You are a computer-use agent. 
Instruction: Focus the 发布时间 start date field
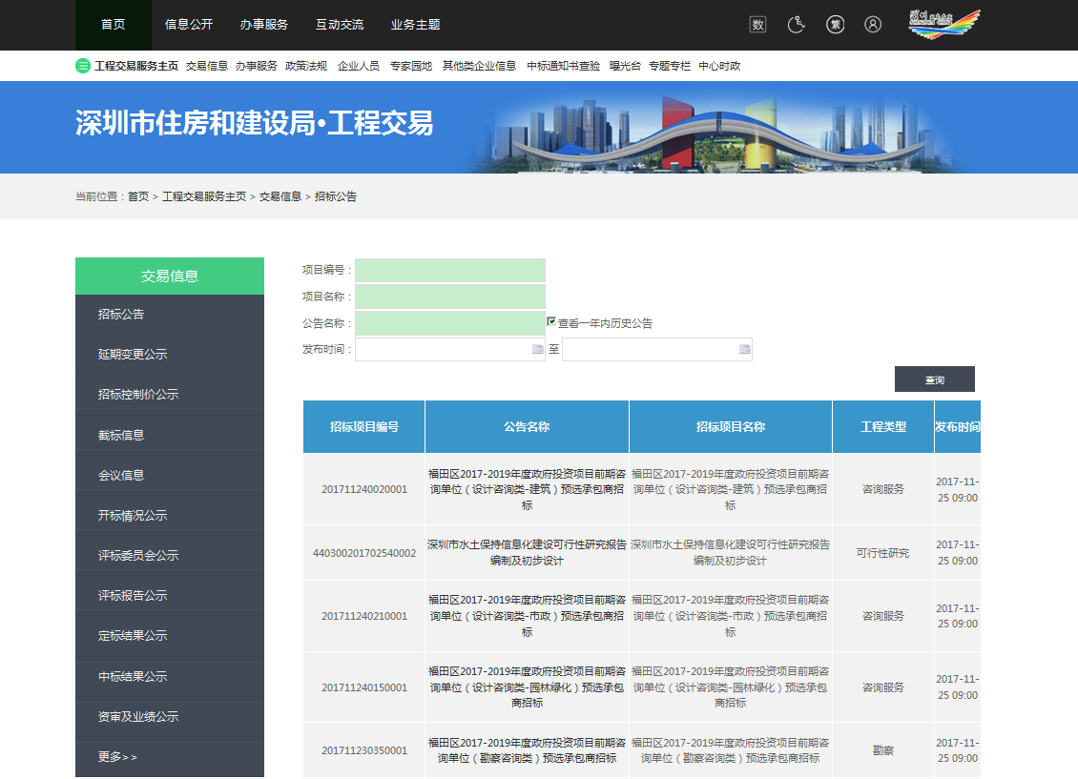tap(450, 349)
